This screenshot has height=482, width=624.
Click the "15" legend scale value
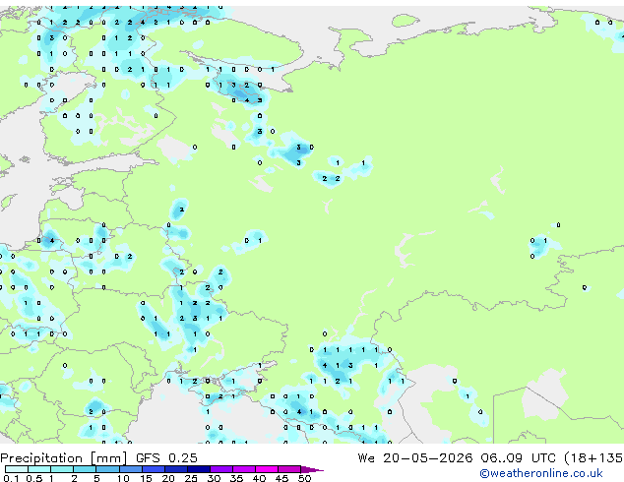[x=146, y=478]
